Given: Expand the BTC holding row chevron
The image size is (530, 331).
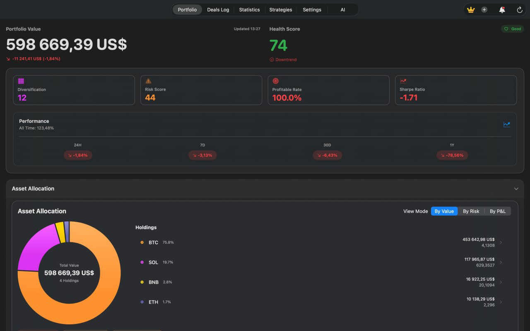Looking at the screenshot, I should (x=501, y=242).
